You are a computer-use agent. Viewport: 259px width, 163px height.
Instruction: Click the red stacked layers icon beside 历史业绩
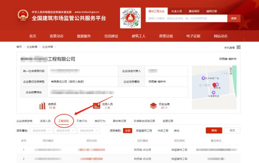[x=153, y=106]
